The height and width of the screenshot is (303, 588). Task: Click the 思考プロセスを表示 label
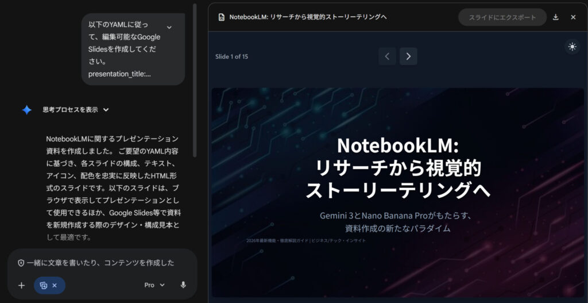pos(70,110)
